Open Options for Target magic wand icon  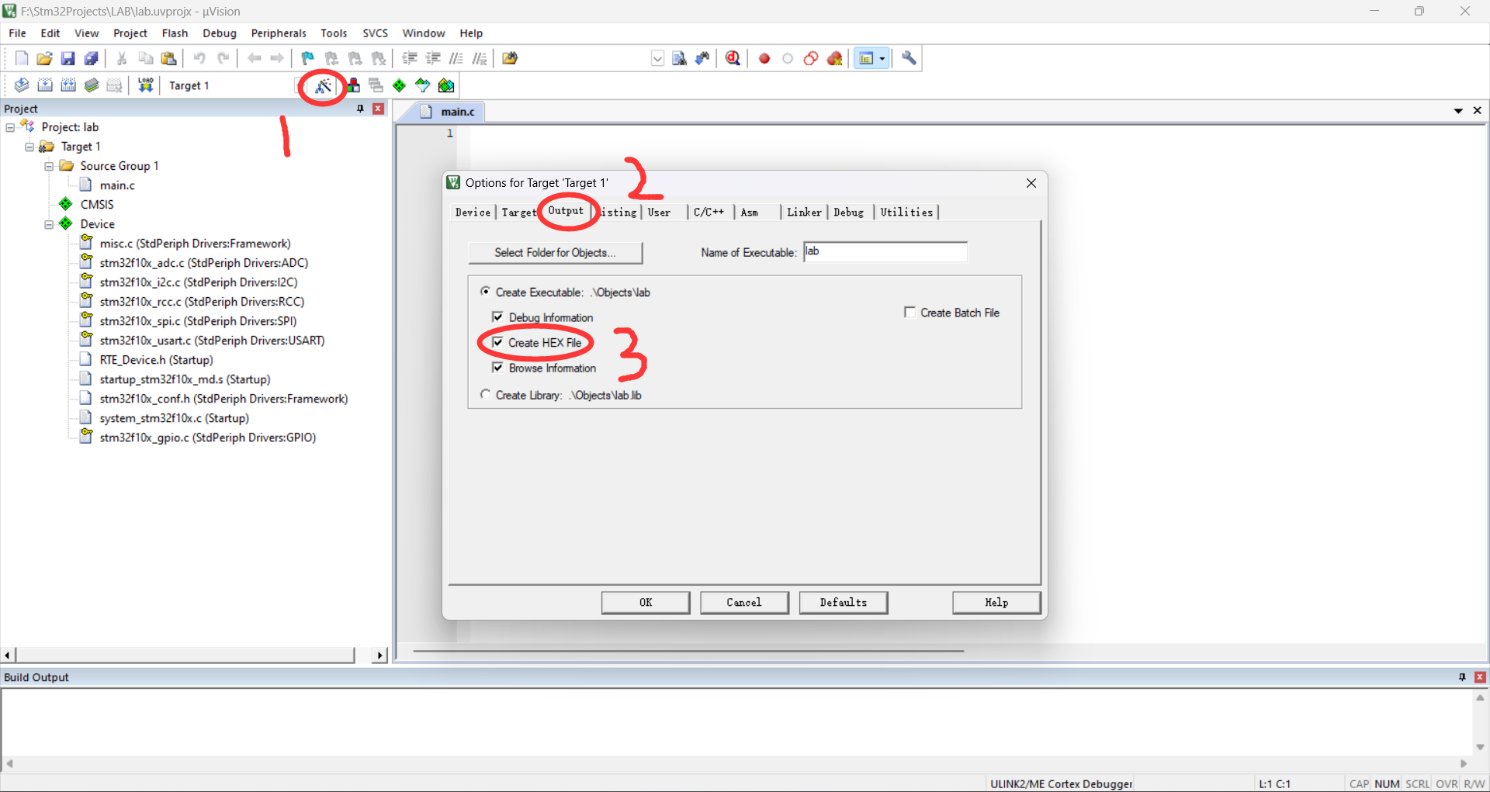pos(323,85)
